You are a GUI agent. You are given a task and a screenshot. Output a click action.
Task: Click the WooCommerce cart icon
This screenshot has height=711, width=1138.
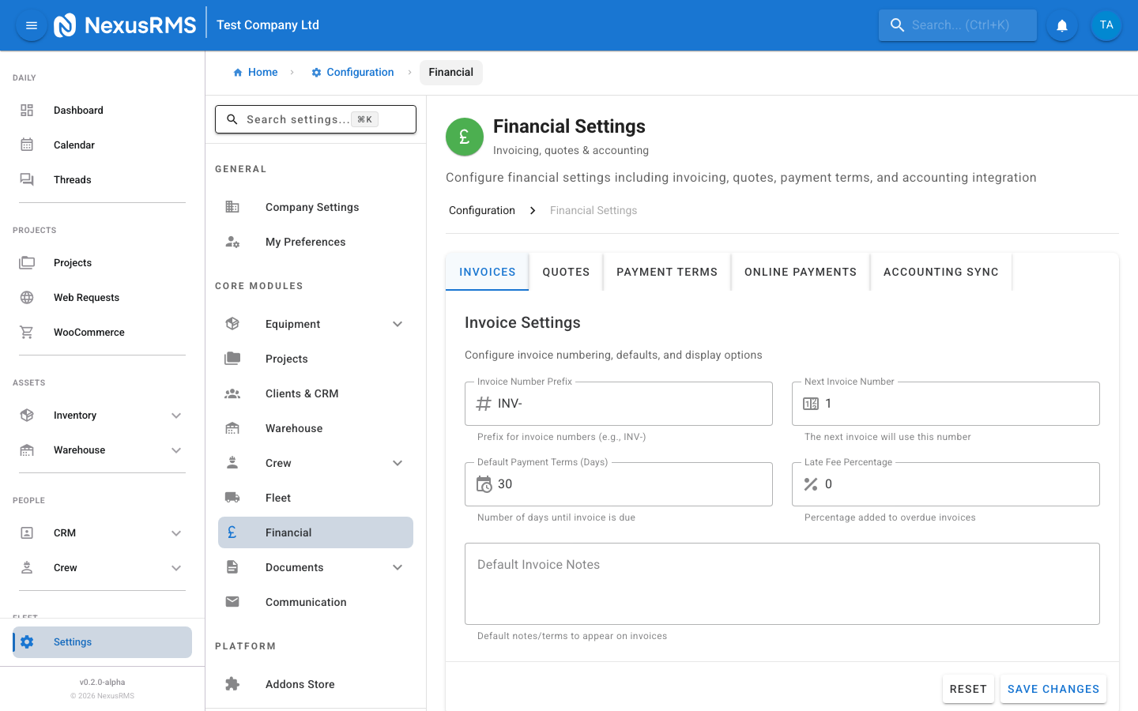point(27,332)
